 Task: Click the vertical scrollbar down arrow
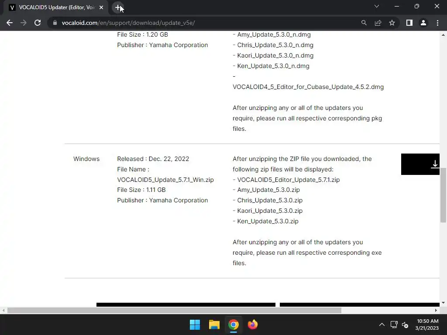pyautogui.click(x=443, y=303)
